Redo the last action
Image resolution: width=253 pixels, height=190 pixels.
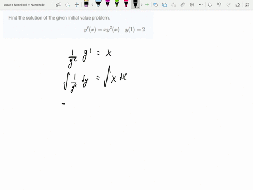point(228,5)
